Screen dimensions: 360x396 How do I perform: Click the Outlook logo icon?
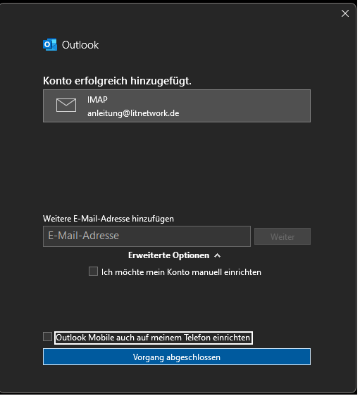50,45
